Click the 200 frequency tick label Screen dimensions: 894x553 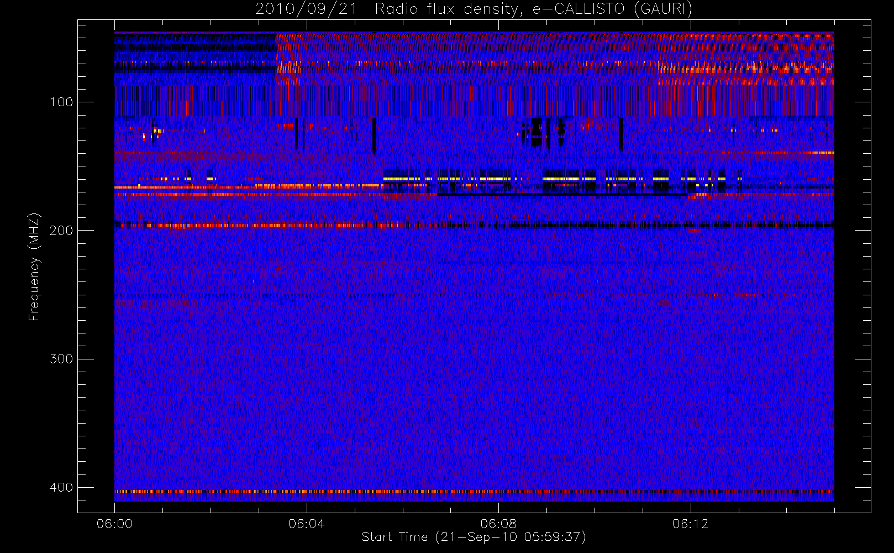61,231
